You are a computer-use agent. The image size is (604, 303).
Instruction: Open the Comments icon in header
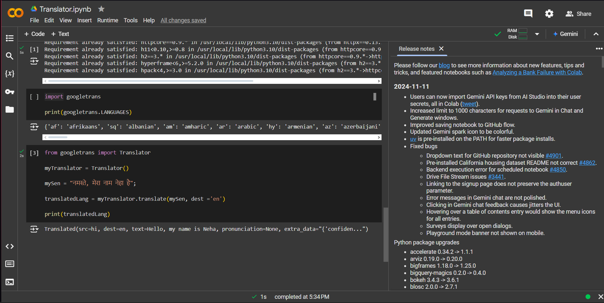pos(528,14)
